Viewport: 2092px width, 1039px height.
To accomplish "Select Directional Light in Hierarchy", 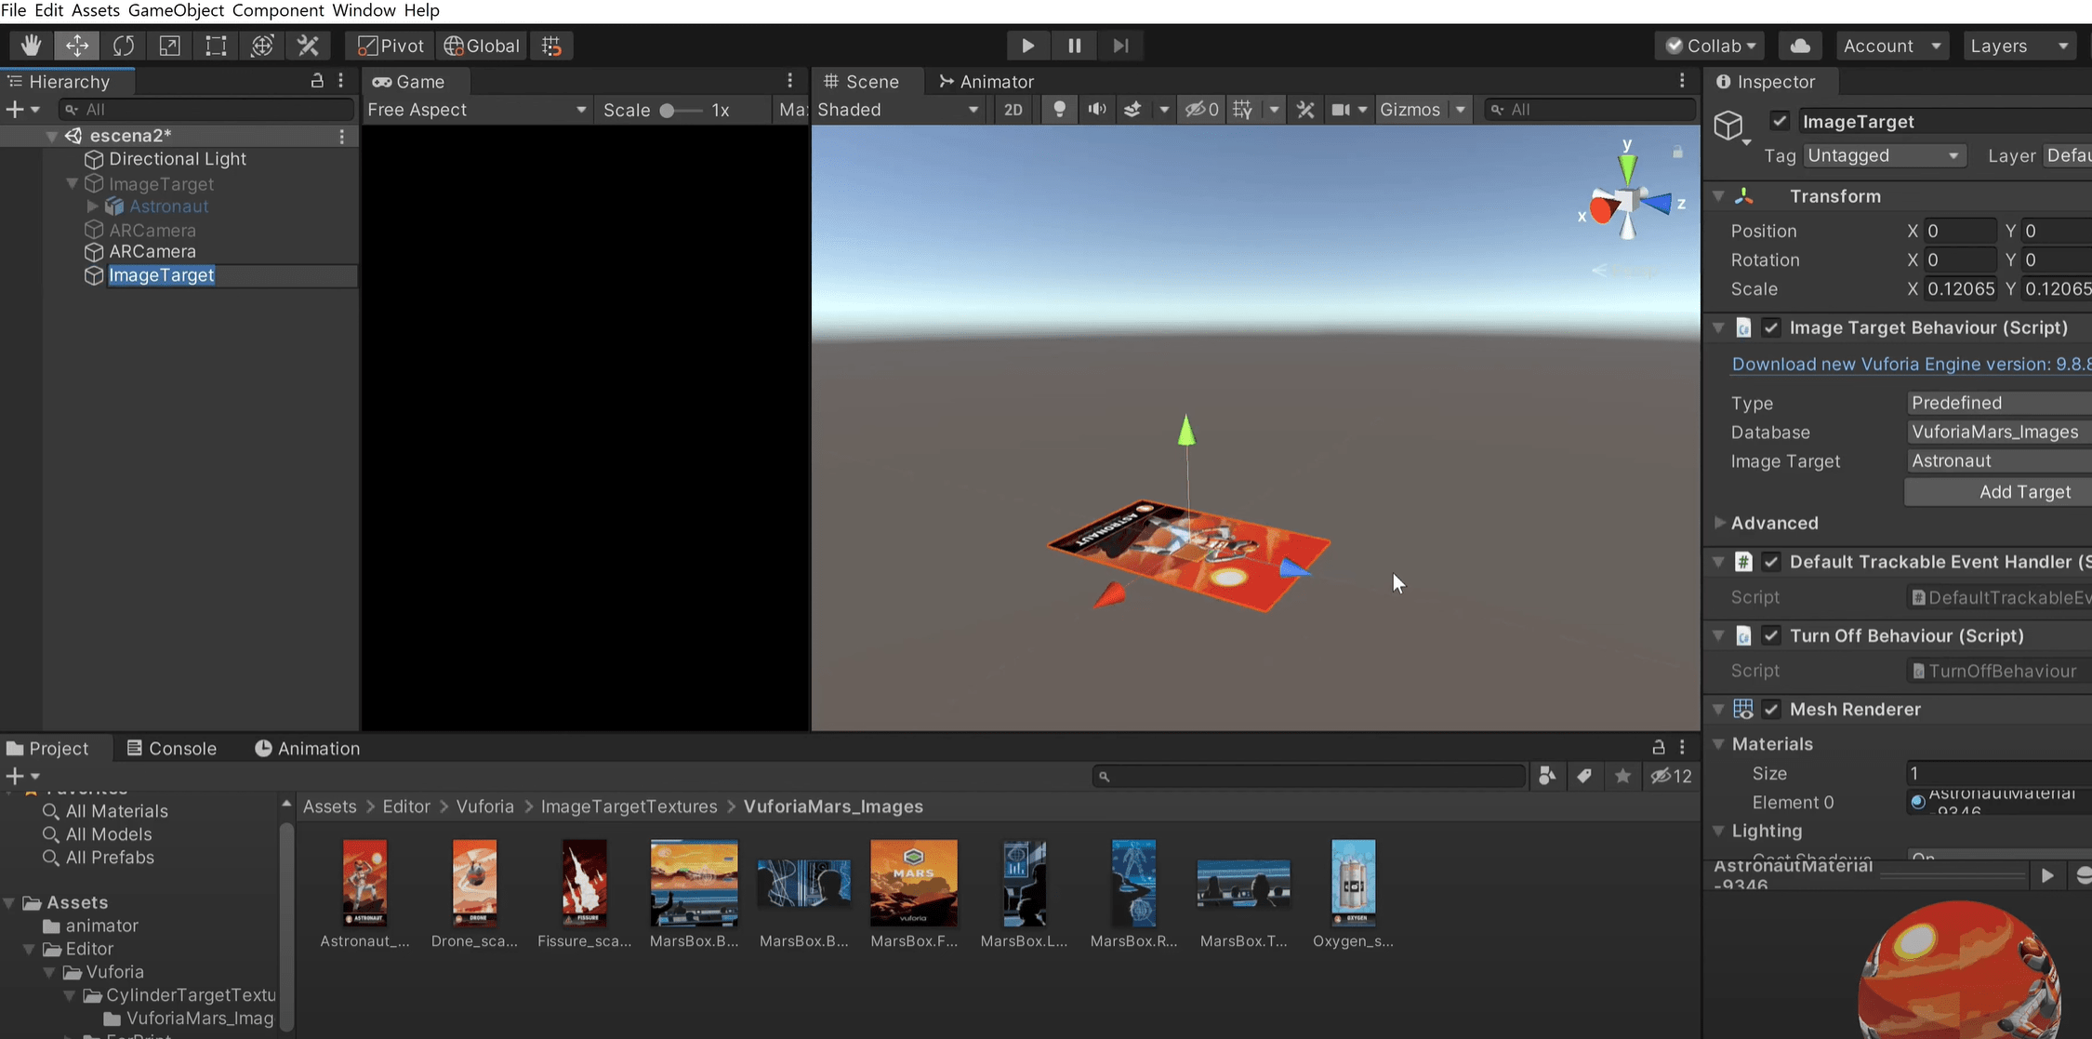I will 178,159.
